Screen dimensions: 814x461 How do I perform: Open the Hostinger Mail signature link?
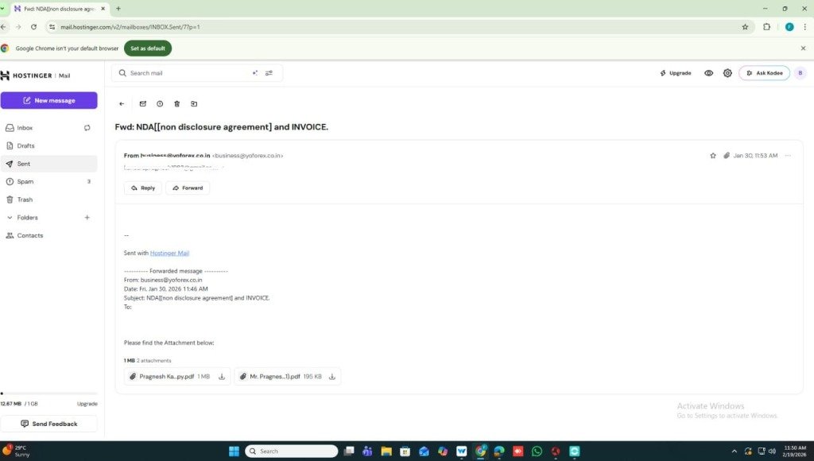(169, 253)
